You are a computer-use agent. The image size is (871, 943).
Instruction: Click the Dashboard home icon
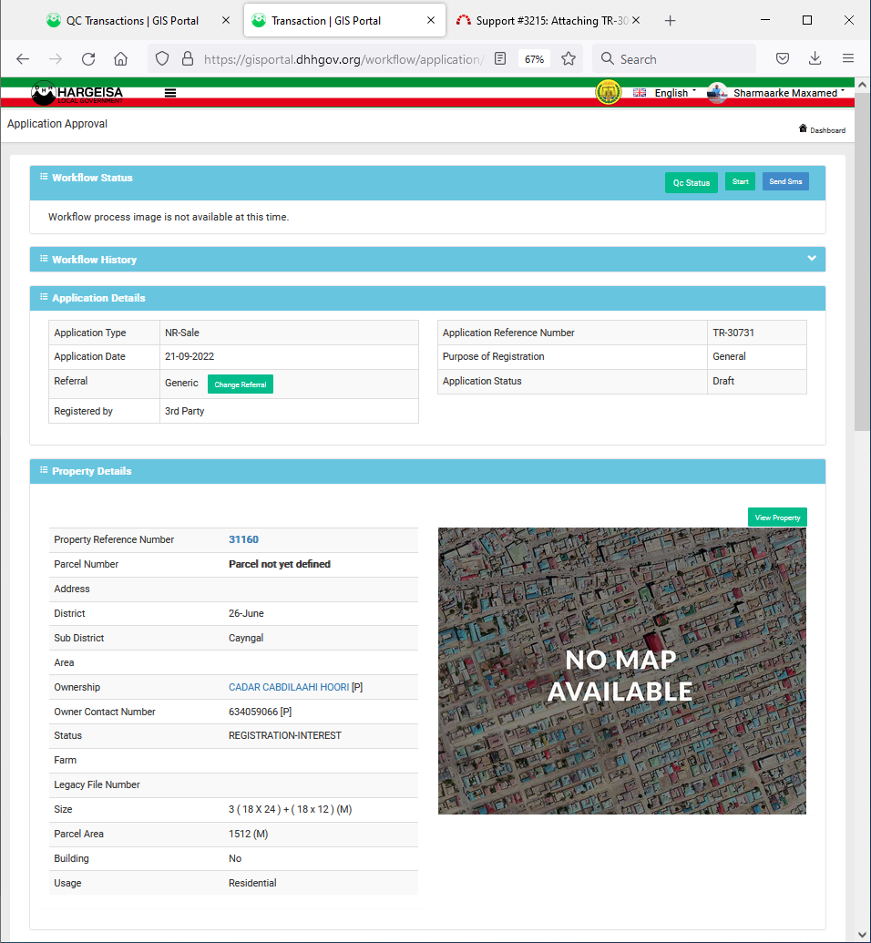(x=803, y=128)
